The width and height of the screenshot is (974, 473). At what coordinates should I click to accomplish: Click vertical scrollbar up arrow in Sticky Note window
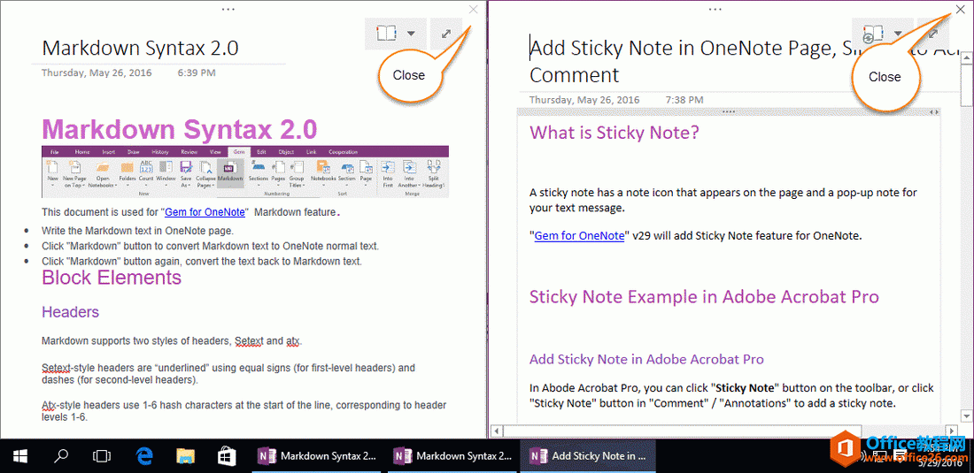[967, 58]
